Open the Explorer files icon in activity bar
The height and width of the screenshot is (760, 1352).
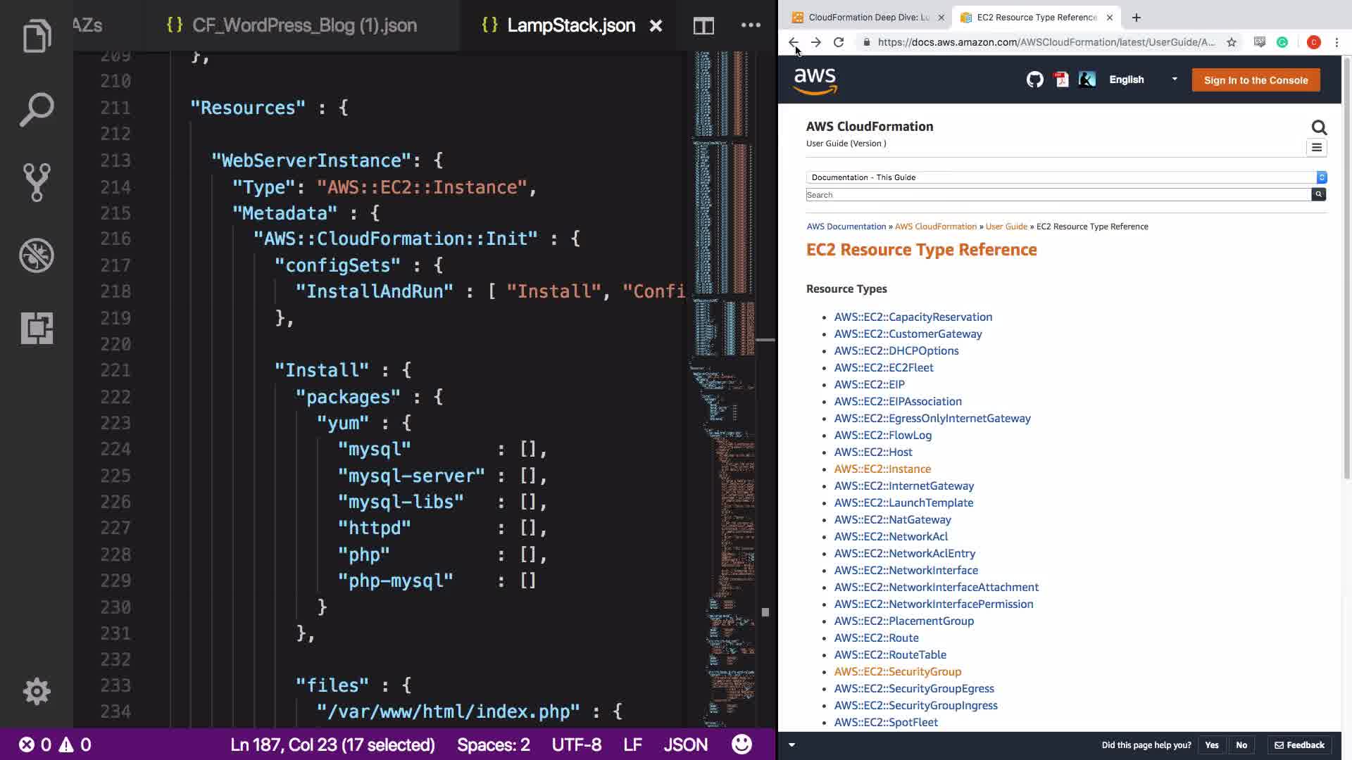pos(37,36)
